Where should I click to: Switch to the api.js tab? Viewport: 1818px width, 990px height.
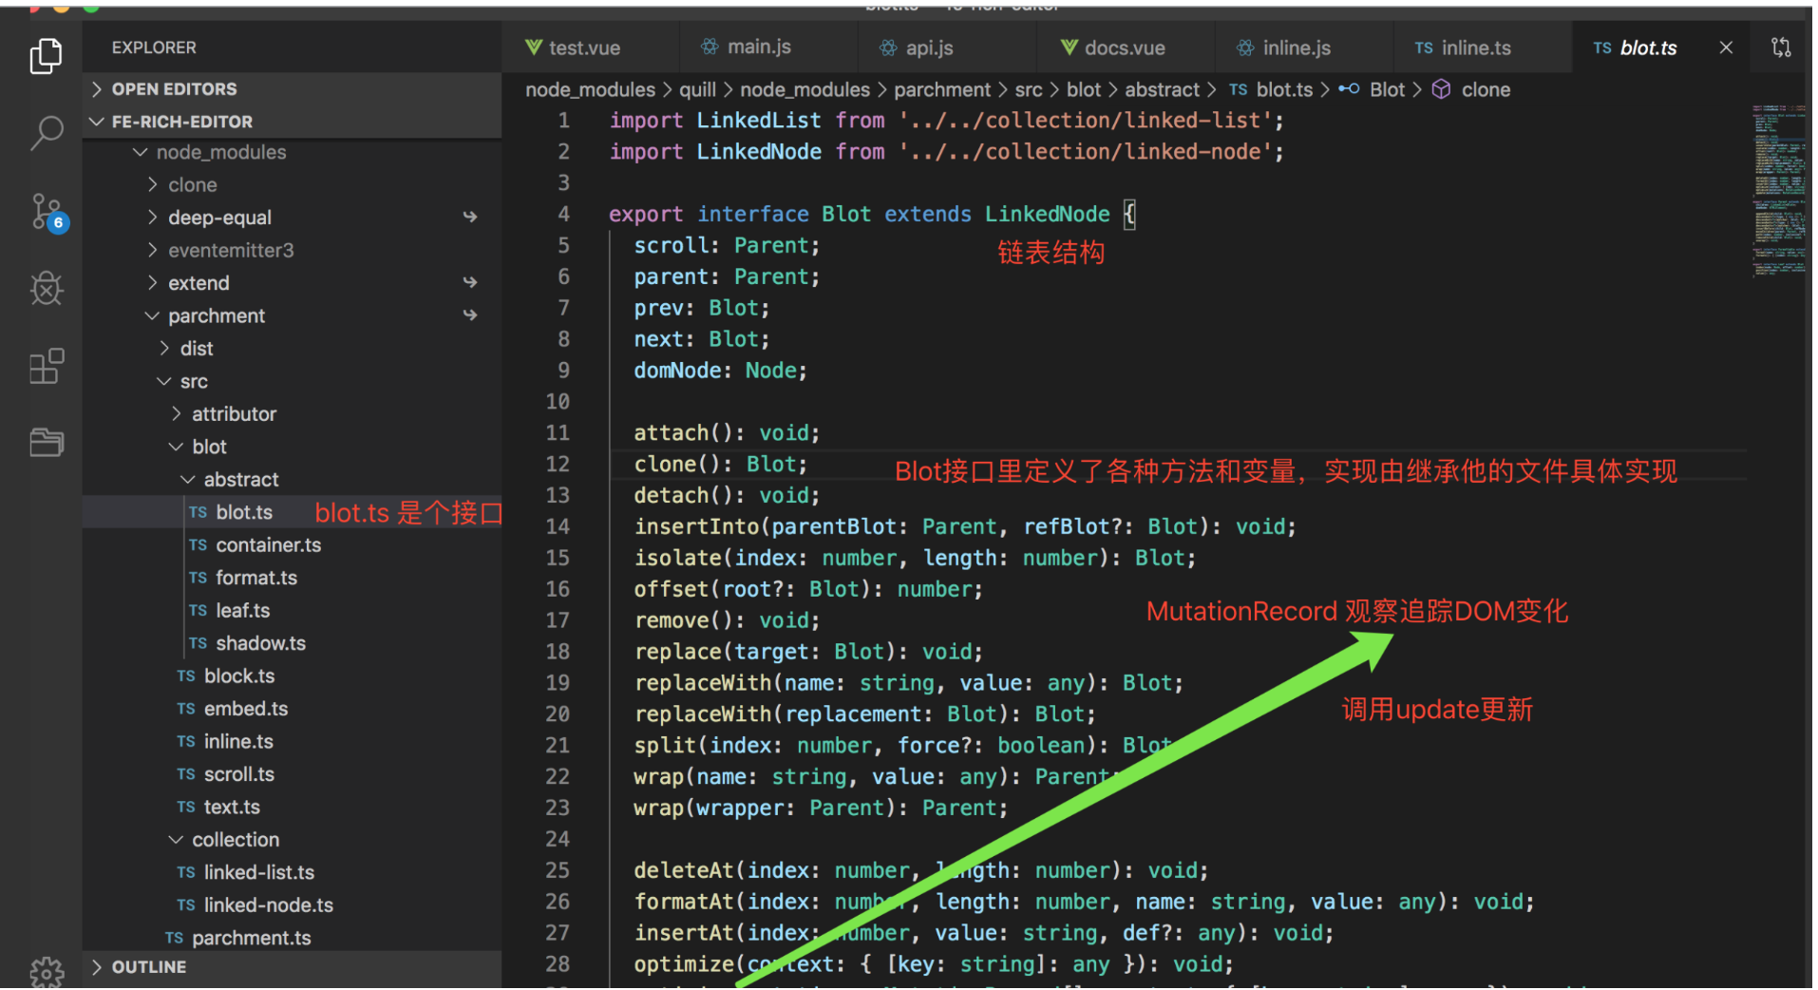946,48
